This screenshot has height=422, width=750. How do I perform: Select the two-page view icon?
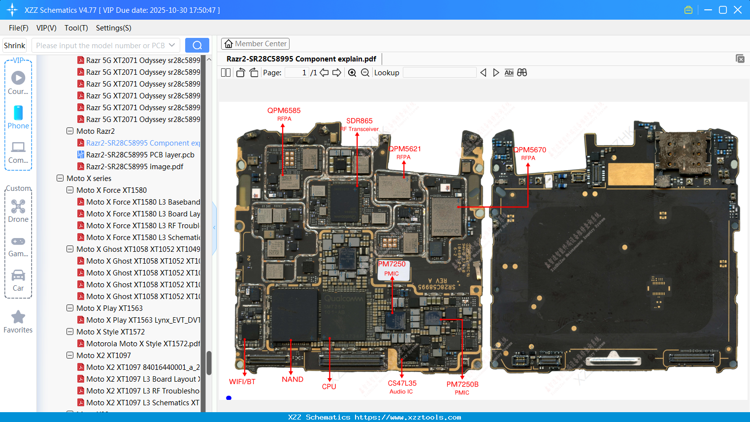pos(226,72)
